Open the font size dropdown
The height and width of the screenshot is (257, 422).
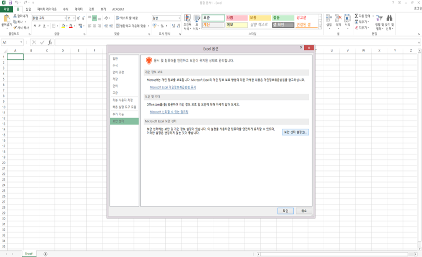coord(74,18)
